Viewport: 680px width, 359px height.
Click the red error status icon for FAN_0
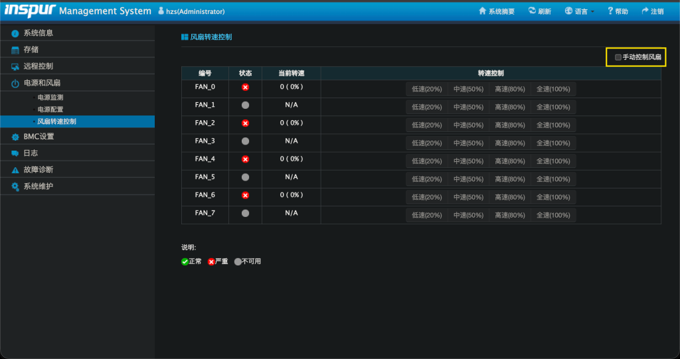pyautogui.click(x=246, y=87)
